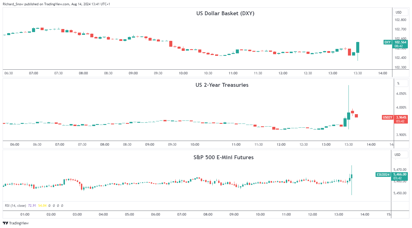
Task: Select the DXY ticker flag on price axis
Action: pos(387,42)
